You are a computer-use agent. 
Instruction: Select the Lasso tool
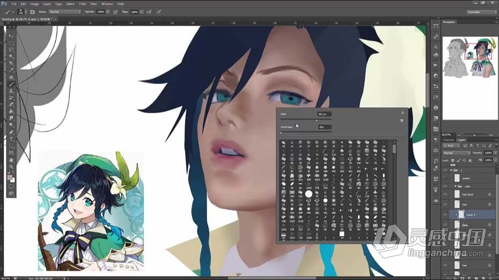pos(11,50)
